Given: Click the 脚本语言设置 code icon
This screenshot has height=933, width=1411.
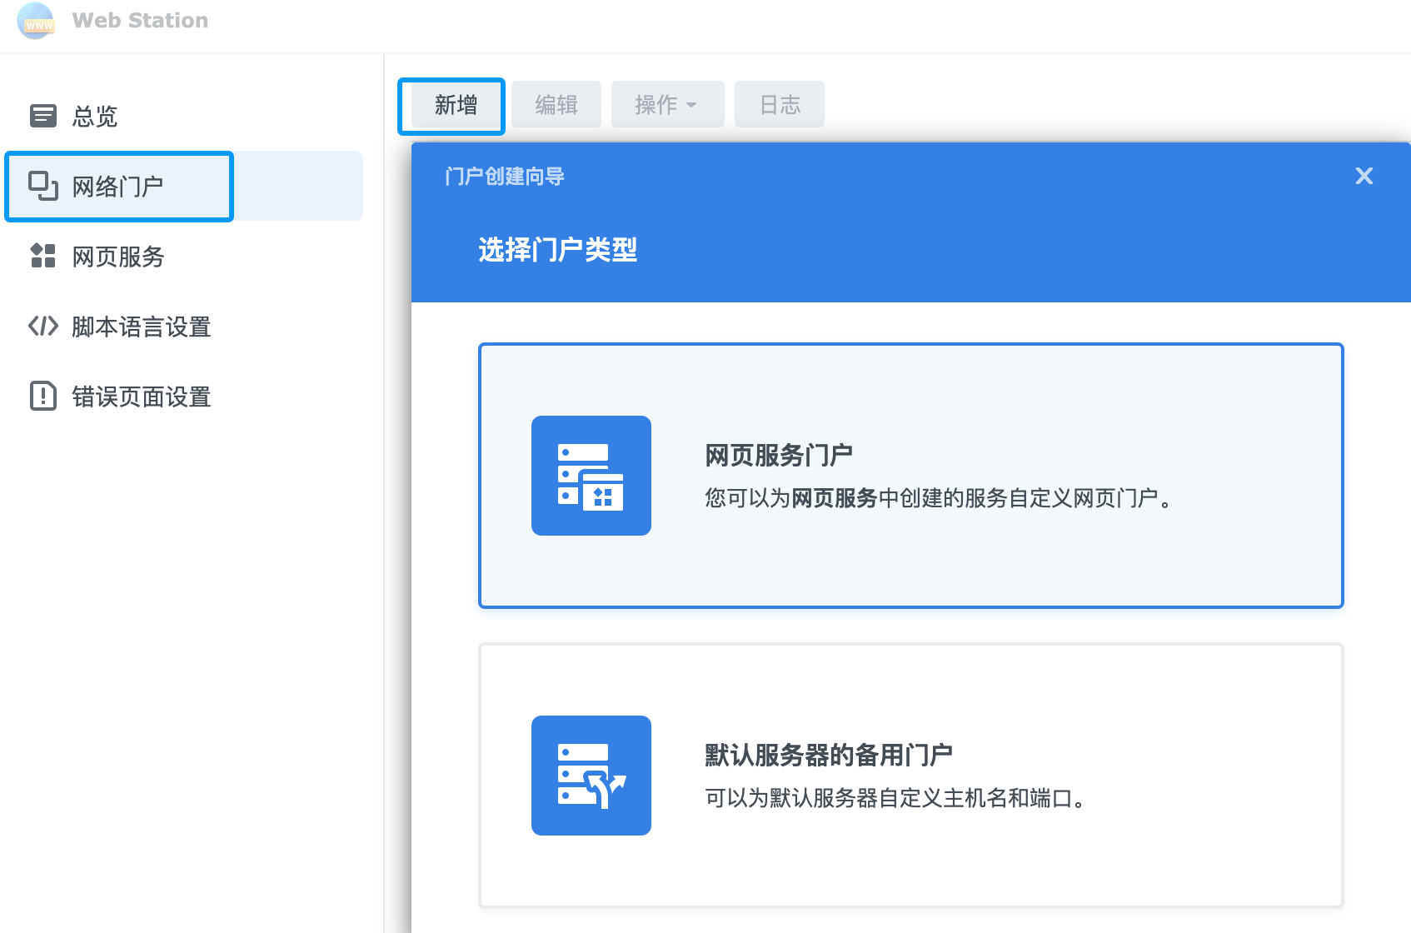Looking at the screenshot, I should pyautogui.click(x=43, y=326).
